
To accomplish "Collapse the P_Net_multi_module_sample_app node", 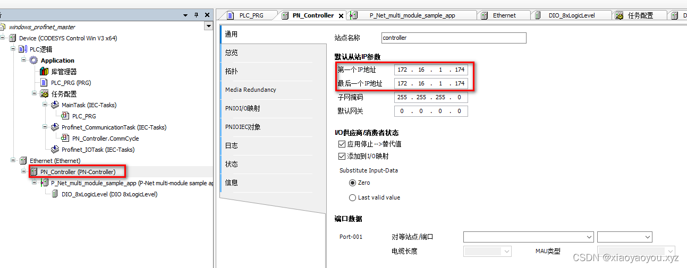I will pos(35,183).
